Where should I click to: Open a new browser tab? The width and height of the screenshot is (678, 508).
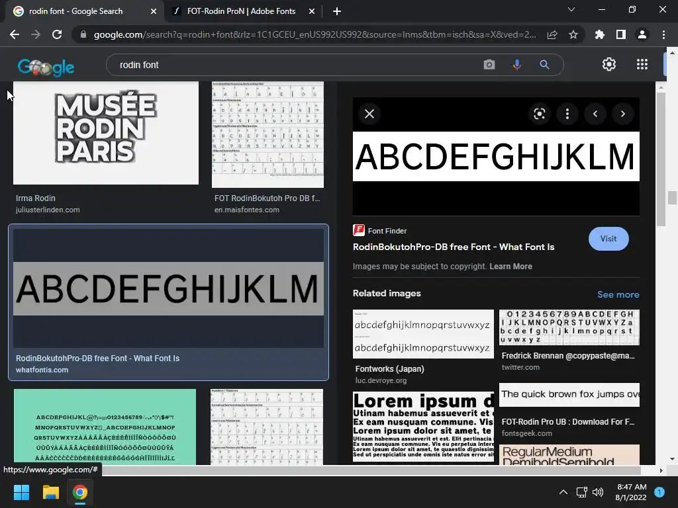click(337, 11)
